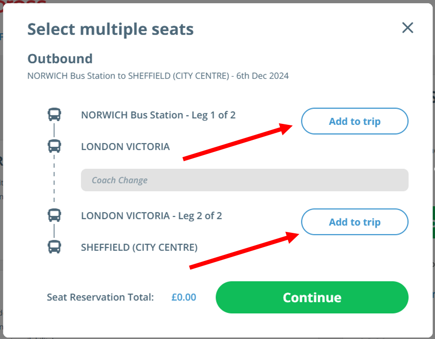
Task: Click the £0.00 seat reservation amount
Action: point(183,297)
